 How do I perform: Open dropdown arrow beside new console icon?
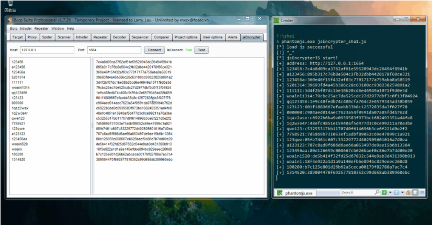point(390,193)
